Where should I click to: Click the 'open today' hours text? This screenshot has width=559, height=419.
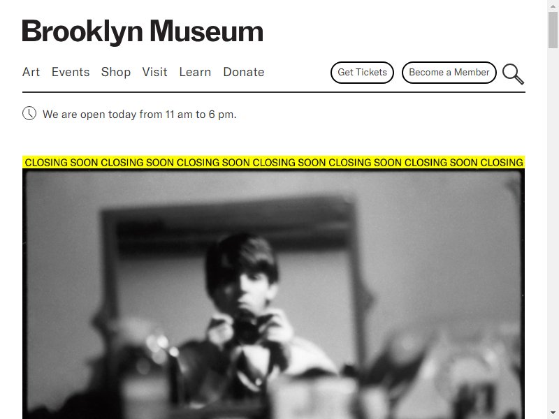tap(139, 115)
